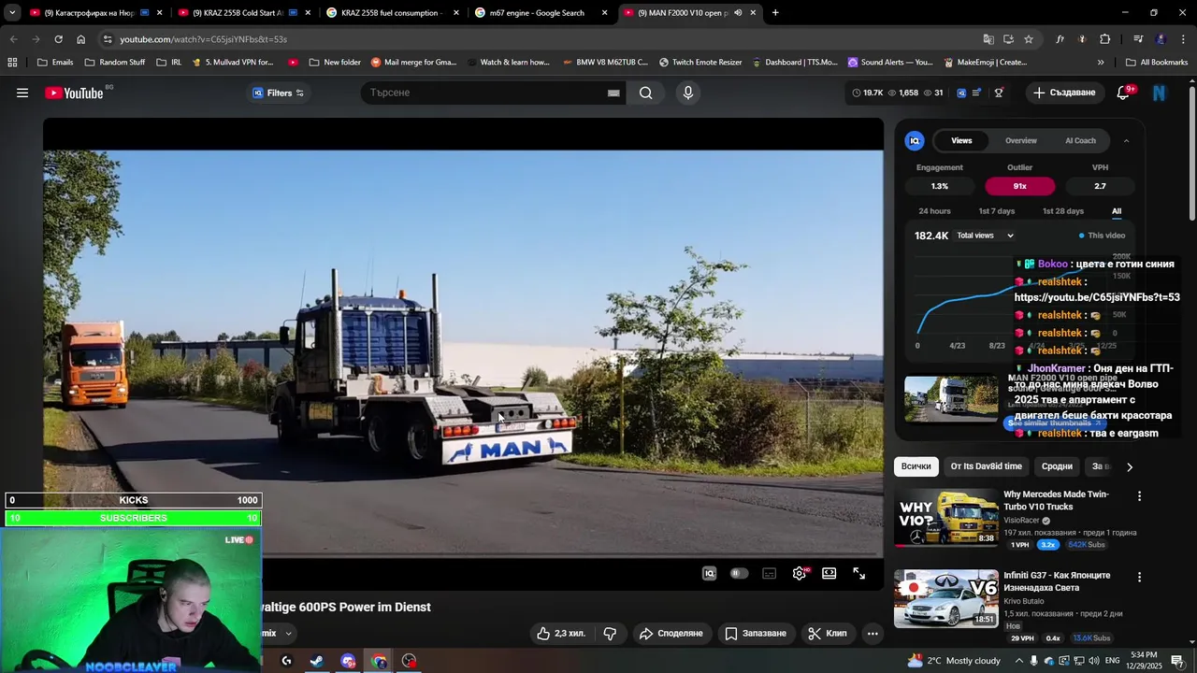The image size is (1197, 673).
Task: Open Steam from the taskbar
Action: (317, 661)
